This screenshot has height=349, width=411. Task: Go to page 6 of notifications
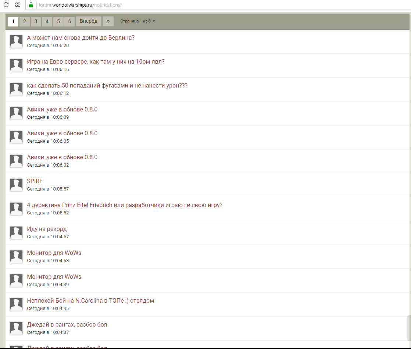[x=69, y=21]
